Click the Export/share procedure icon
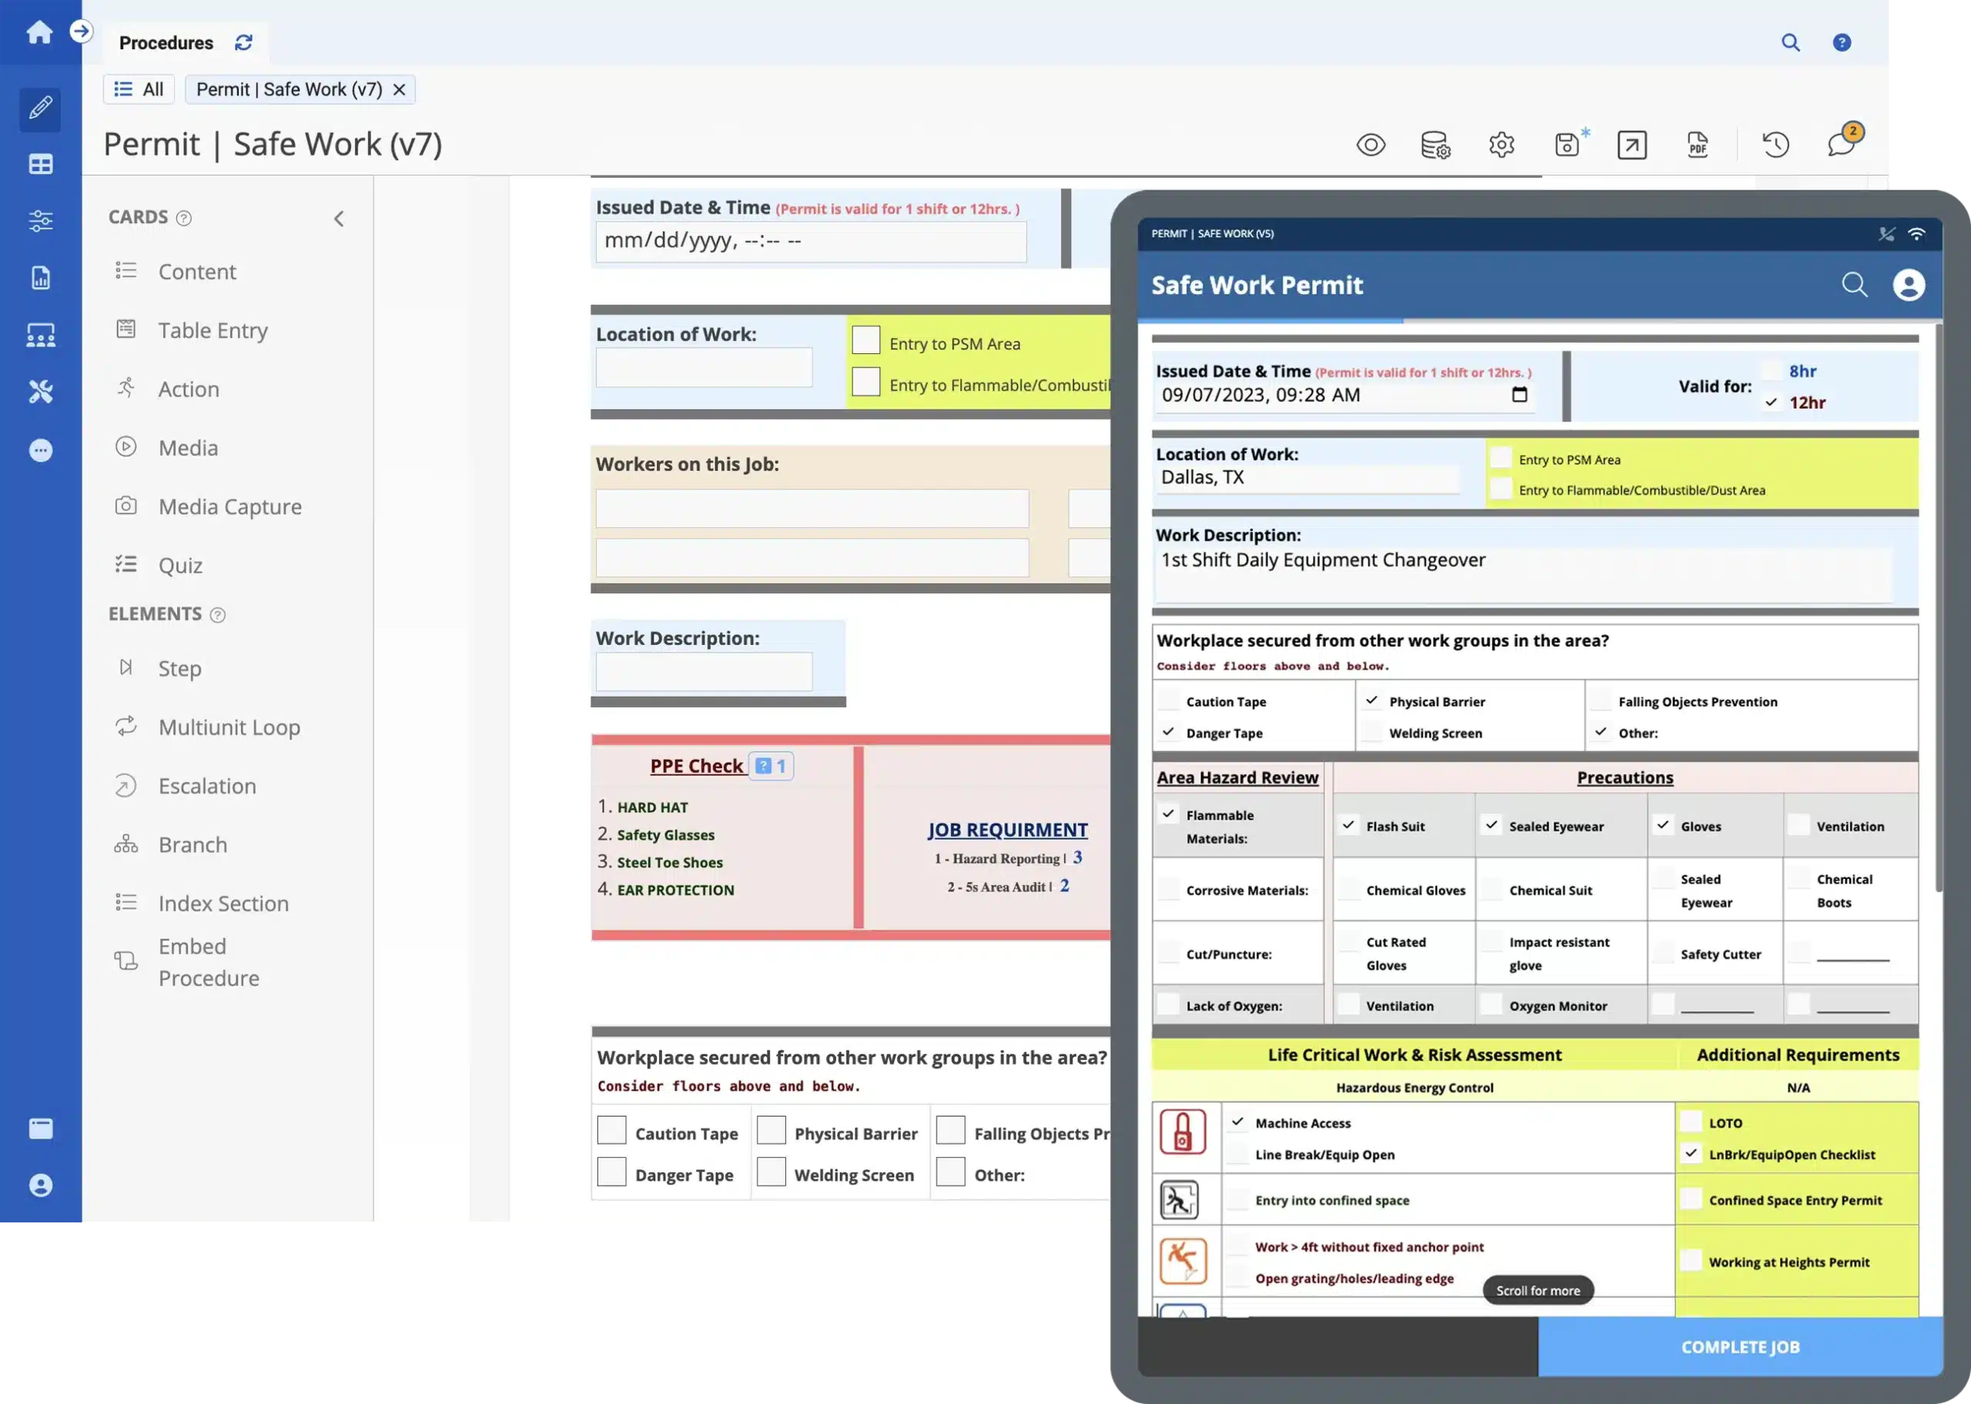This screenshot has width=1971, height=1404. coord(1632,143)
